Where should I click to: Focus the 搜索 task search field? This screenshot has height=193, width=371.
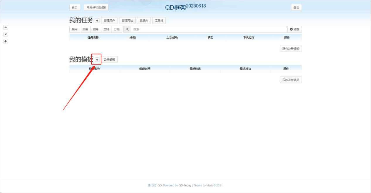pyautogui.click(x=209, y=29)
